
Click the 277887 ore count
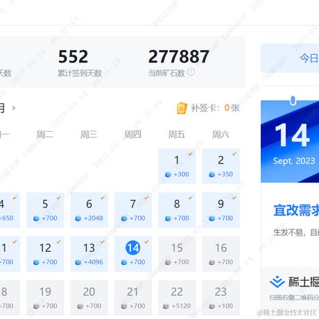tap(179, 57)
